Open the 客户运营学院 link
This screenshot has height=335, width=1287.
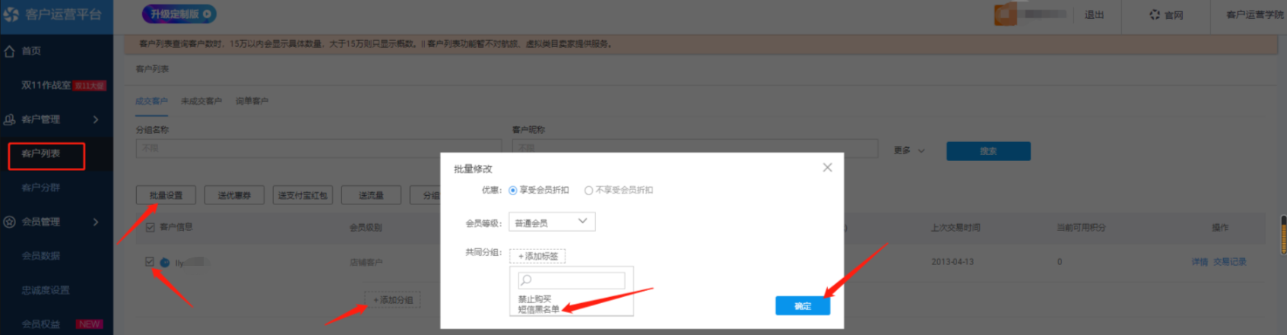[1255, 14]
